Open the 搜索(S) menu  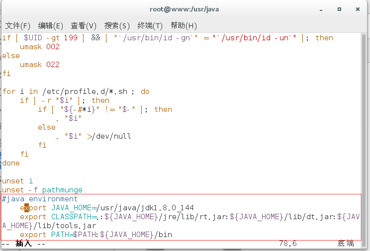point(117,26)
